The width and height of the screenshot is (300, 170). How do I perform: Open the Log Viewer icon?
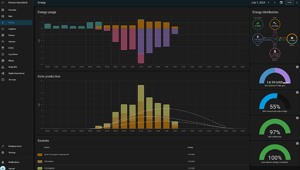coord(3,54)
